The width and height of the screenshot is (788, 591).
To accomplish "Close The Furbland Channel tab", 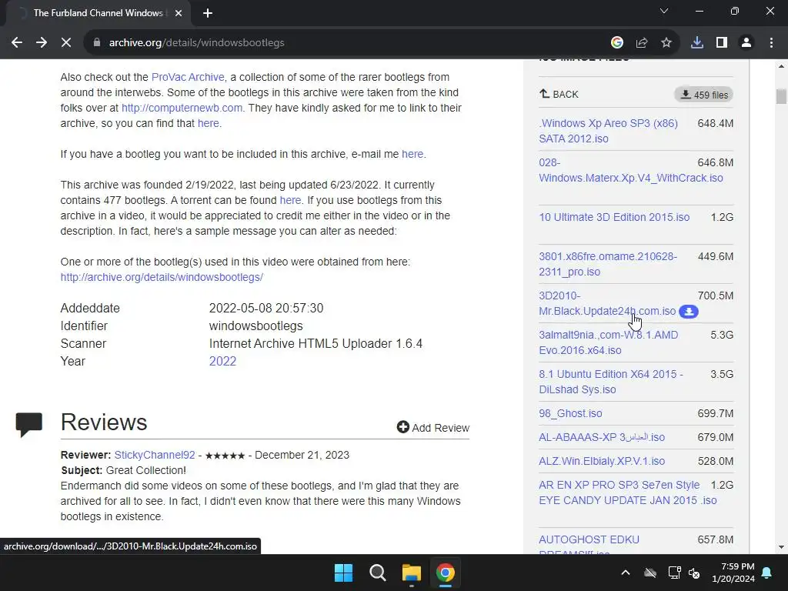I will coord(179,13).
